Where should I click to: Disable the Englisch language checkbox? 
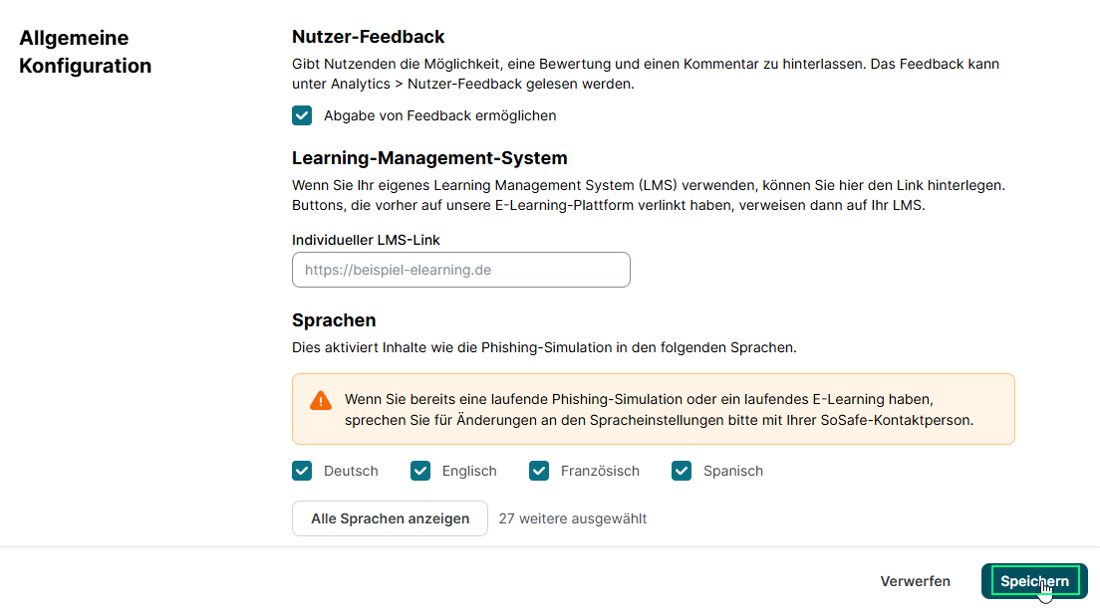[x=420, y=471]
